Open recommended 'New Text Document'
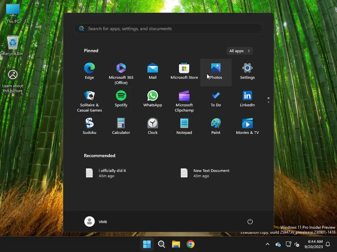The image size is (337, 252). (216, 173)
